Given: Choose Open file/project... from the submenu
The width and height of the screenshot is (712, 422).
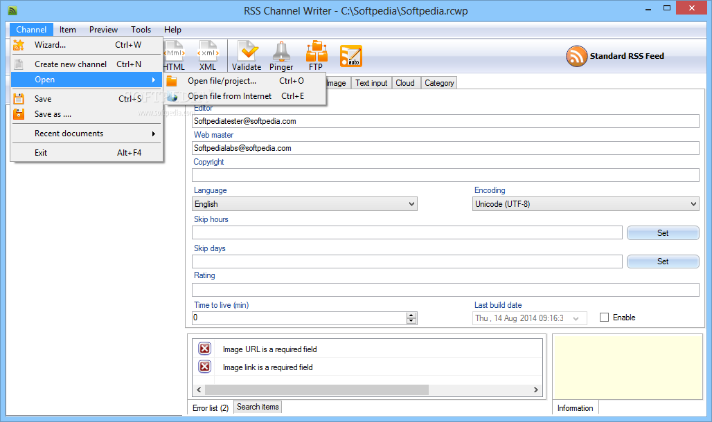Looking at the screenshot, I should [x=244, y=81].
